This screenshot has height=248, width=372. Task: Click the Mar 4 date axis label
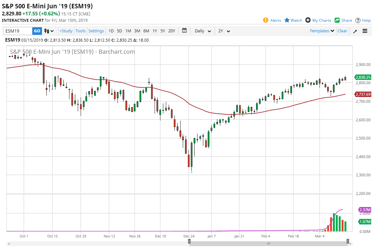(319, 236)
